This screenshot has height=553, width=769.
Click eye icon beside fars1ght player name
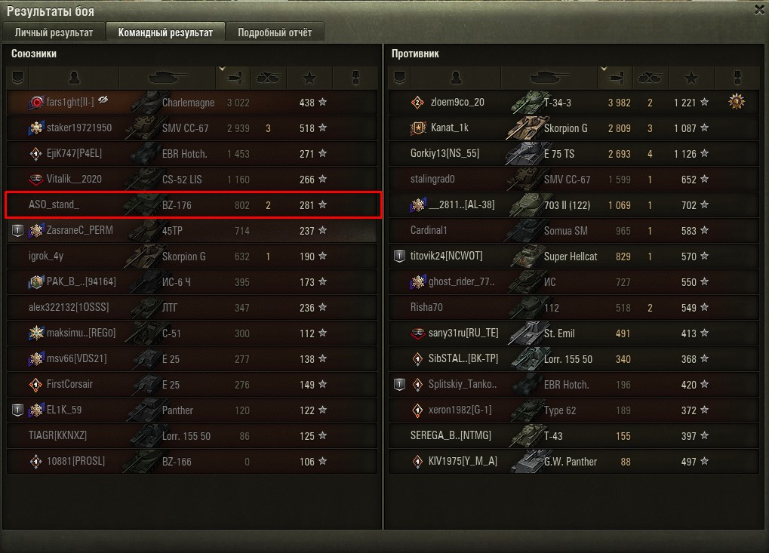pos(103,100)
